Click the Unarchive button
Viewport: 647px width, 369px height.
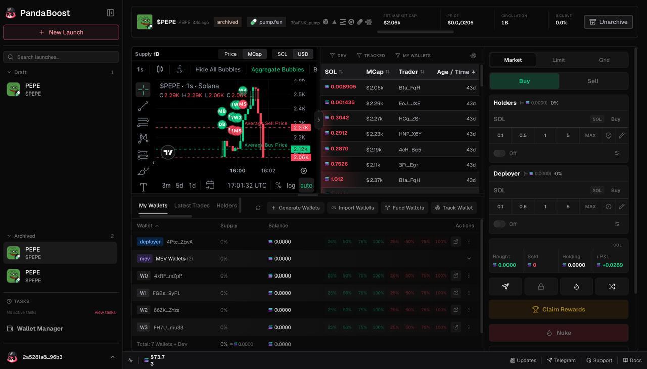(609, 22)
